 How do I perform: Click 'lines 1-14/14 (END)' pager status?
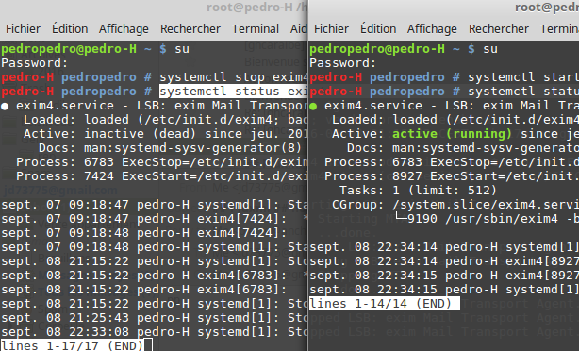point(380,304)
